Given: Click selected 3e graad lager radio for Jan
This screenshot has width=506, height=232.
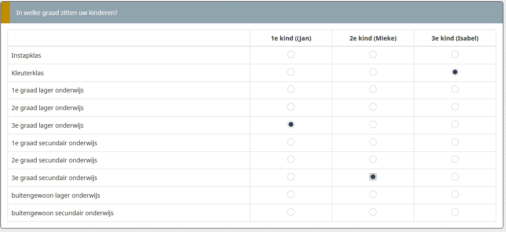Looking at the screenshot, I should (291, 125).
